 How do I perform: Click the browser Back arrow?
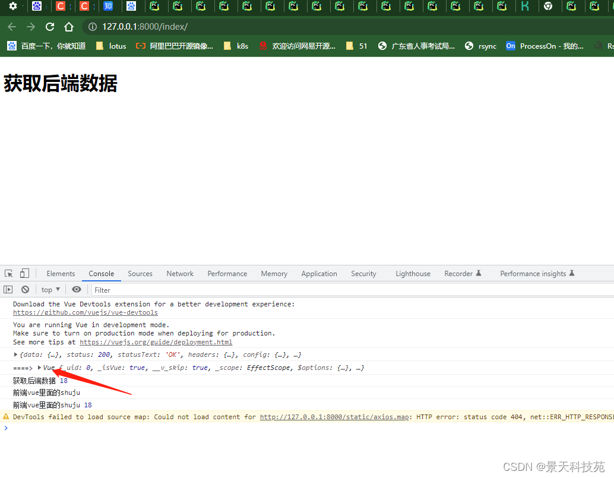[x=12, y=27]
